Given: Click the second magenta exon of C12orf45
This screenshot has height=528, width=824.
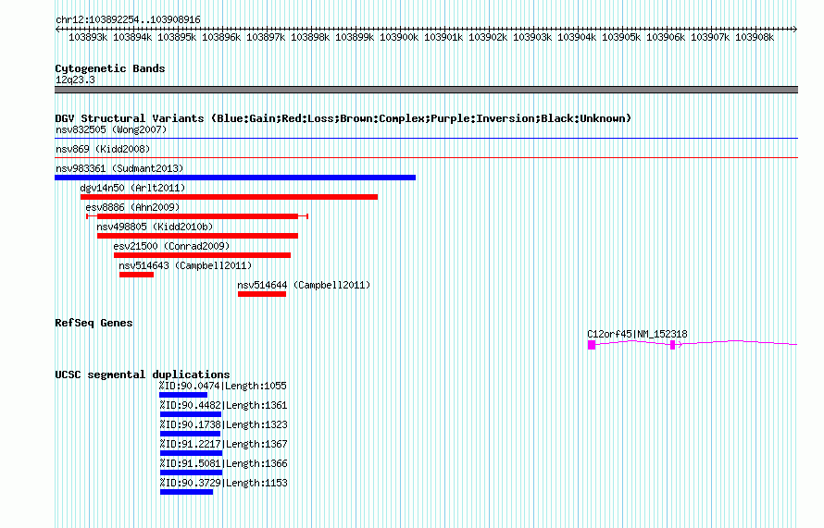Looking at the screenshot, I should pos(673,345).
